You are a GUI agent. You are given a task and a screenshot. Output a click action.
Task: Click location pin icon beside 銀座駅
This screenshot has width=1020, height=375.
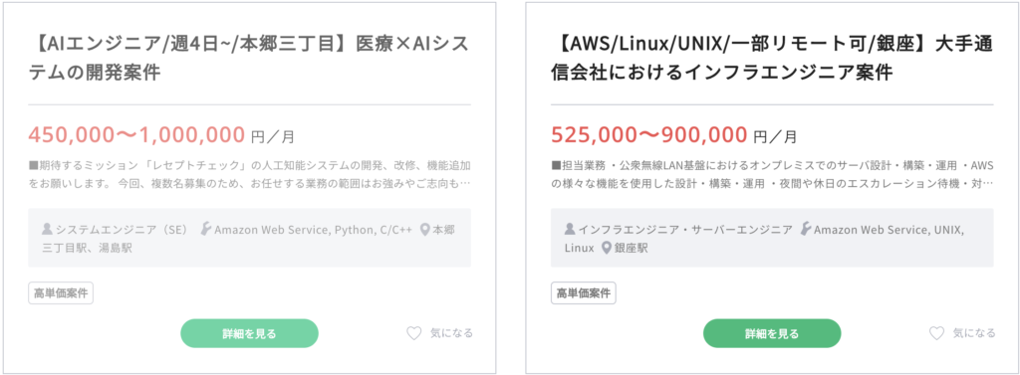[607, 248]
